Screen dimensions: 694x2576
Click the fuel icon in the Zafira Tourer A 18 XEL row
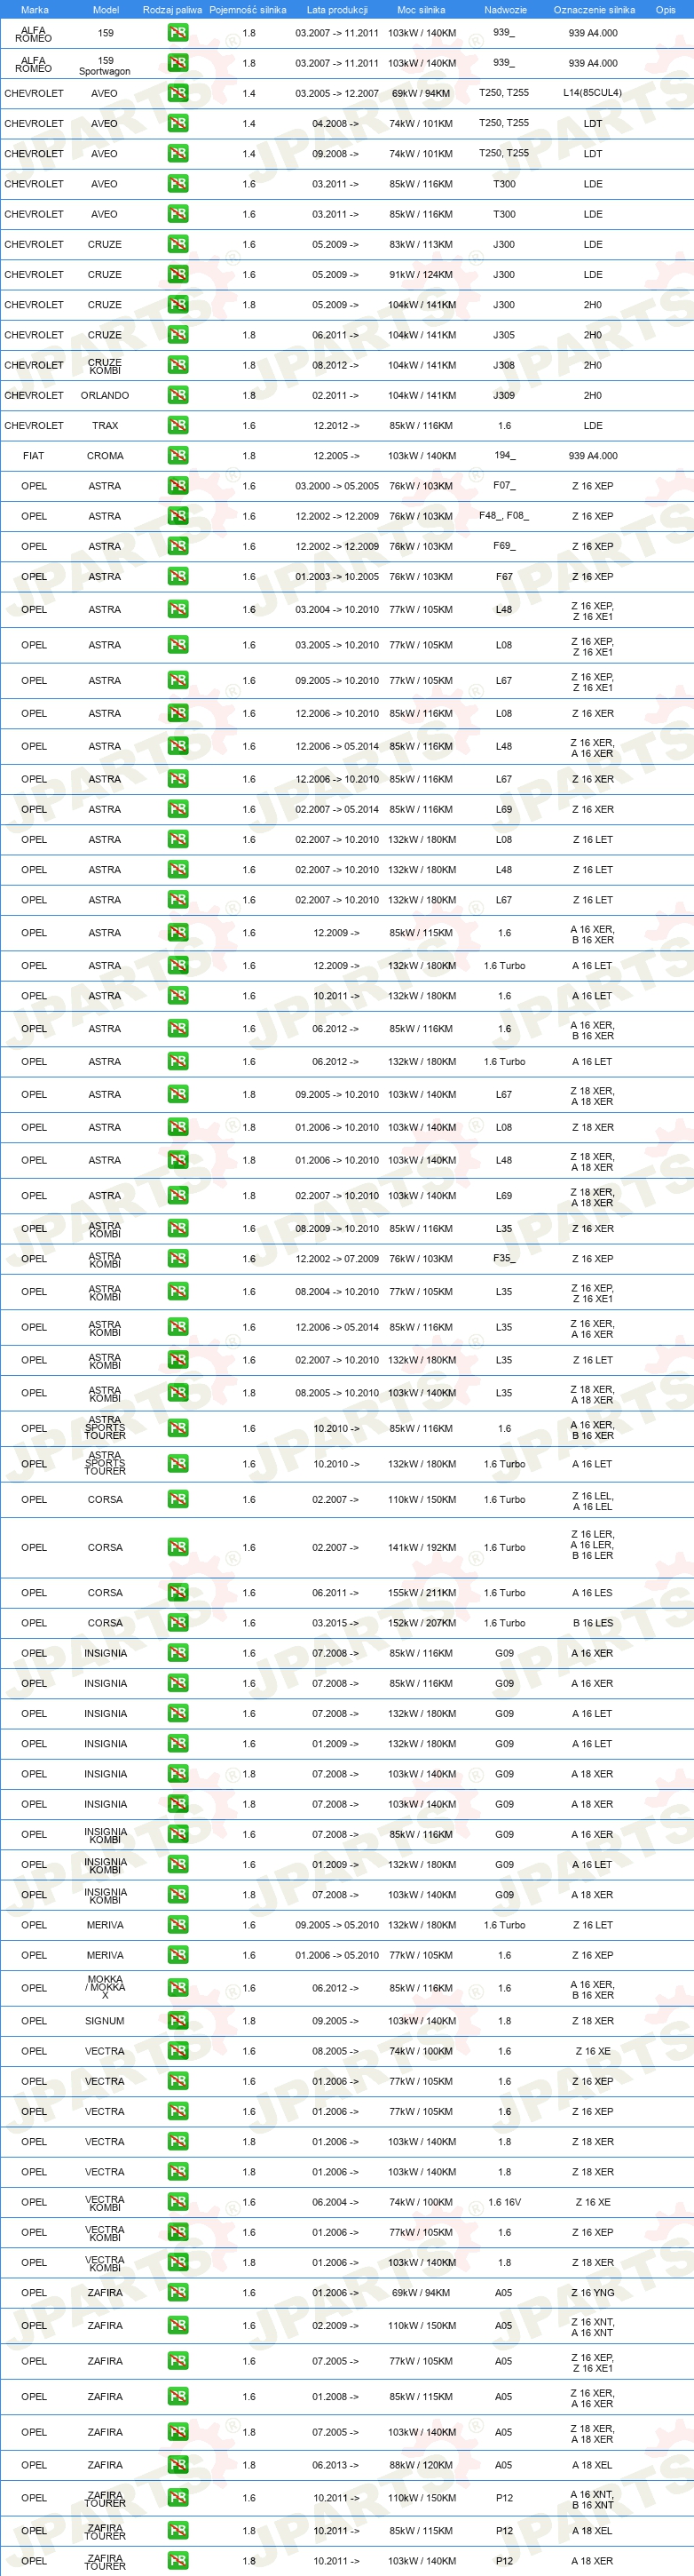pos(177,2531)
